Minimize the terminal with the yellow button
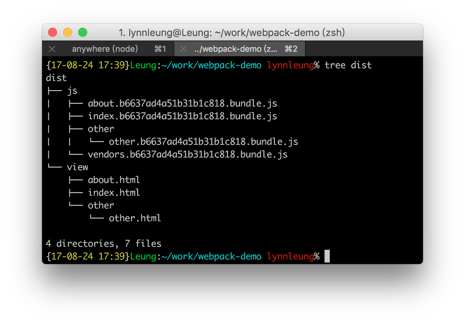Screen dimensions: 465x324 [68, 33]
